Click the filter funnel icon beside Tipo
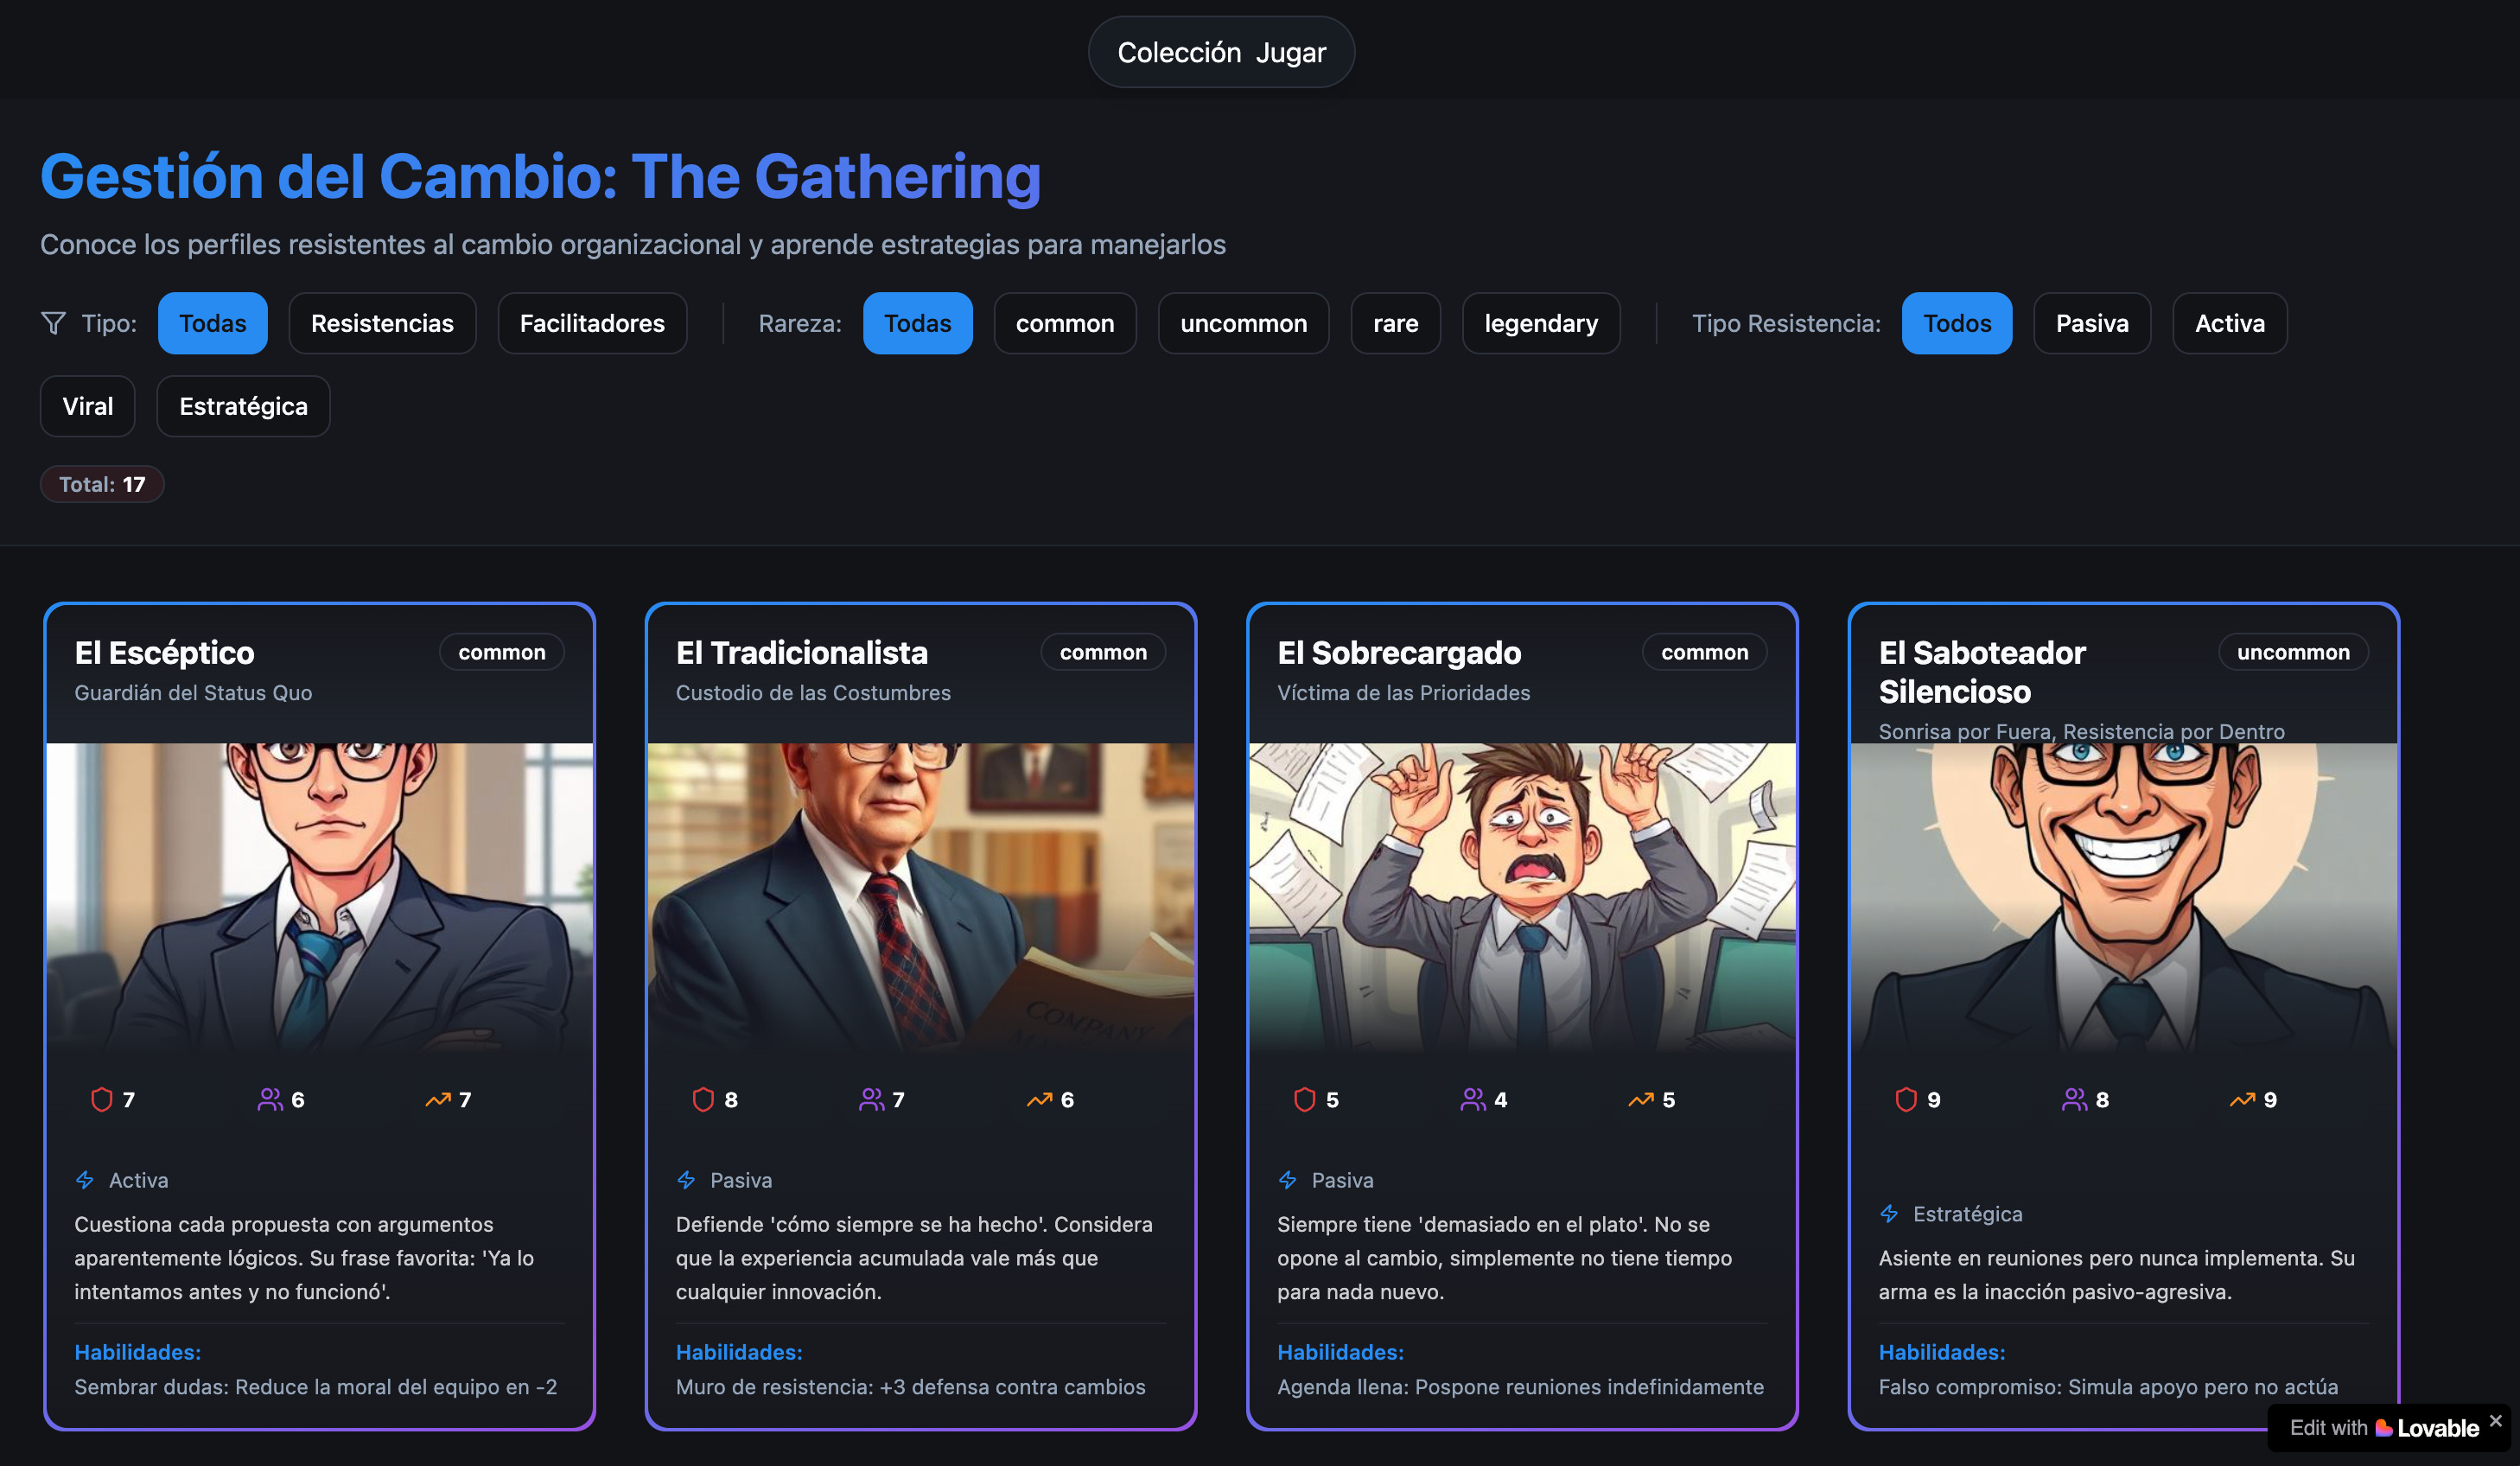 click(x=53, y=323)
